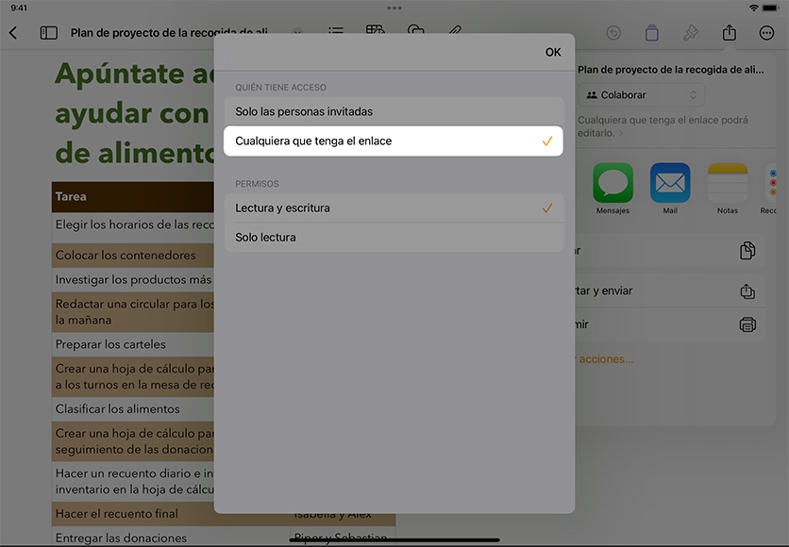Screen dimensions: 789x547
Task: Tap the trash delete icon
Action: click(651, 33)
